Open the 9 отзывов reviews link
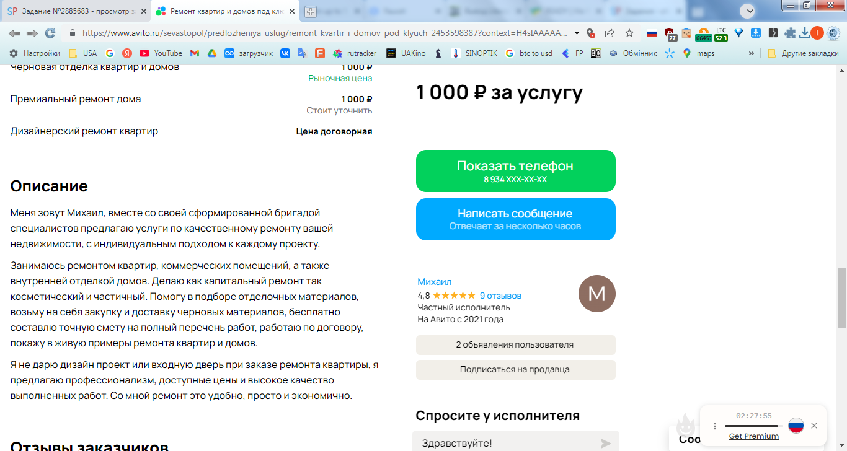 500,296
